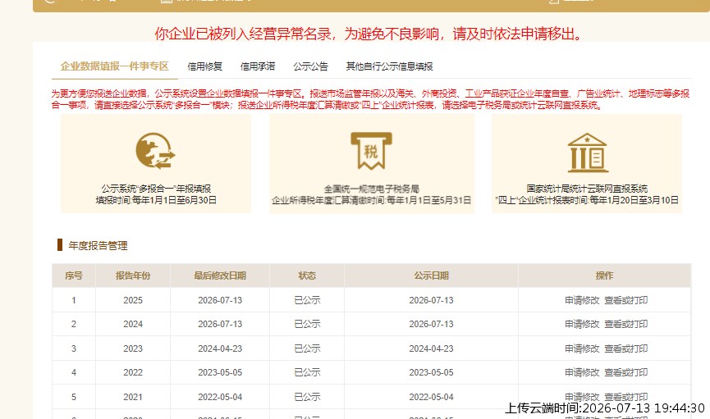710x419 pixels.
Task: Open the 其他自行公示信息填报 tab
Action: 389,66
